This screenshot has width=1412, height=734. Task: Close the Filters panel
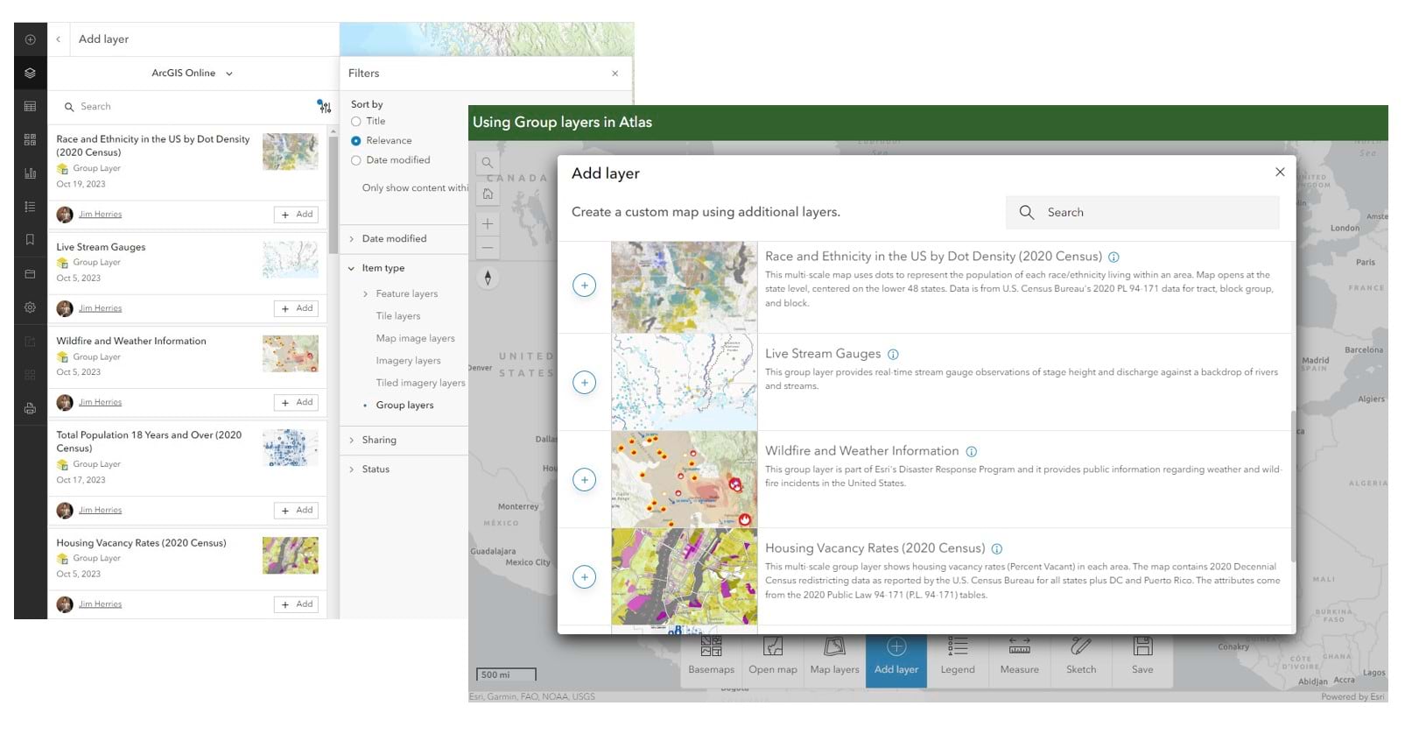615,74
